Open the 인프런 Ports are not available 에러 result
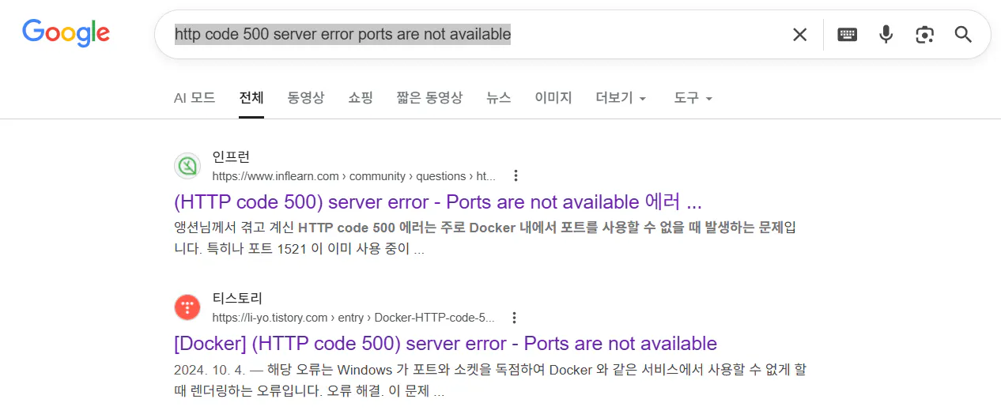Image resolution: width=1001 pixels, height=418 pixels. (438, 201)
